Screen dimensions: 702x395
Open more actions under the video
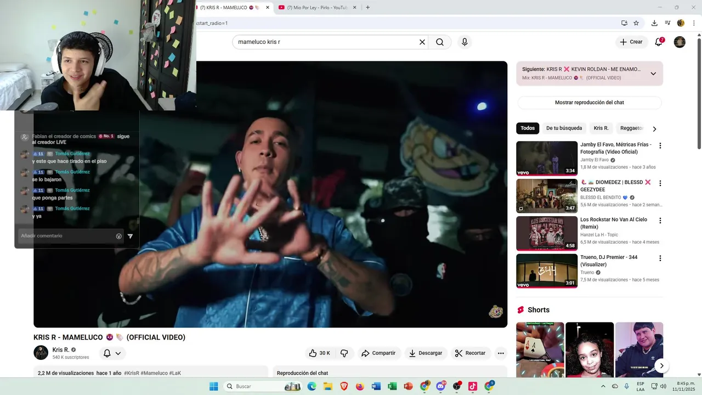tap(500, 353)
